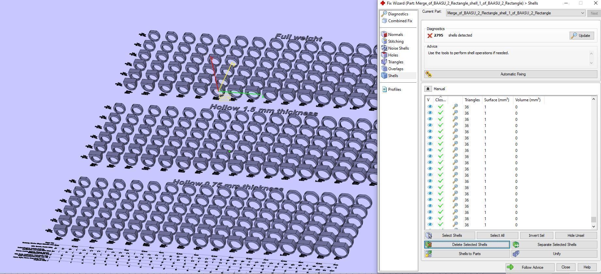
Task: Collapse the Manual section chevron
Action: click(428, 89)
